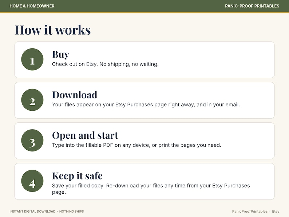The height and width of the screenshot is (217, 289).
Task: Click 'PanicProofPrintables' footer text
Action: tap(250, 212)
